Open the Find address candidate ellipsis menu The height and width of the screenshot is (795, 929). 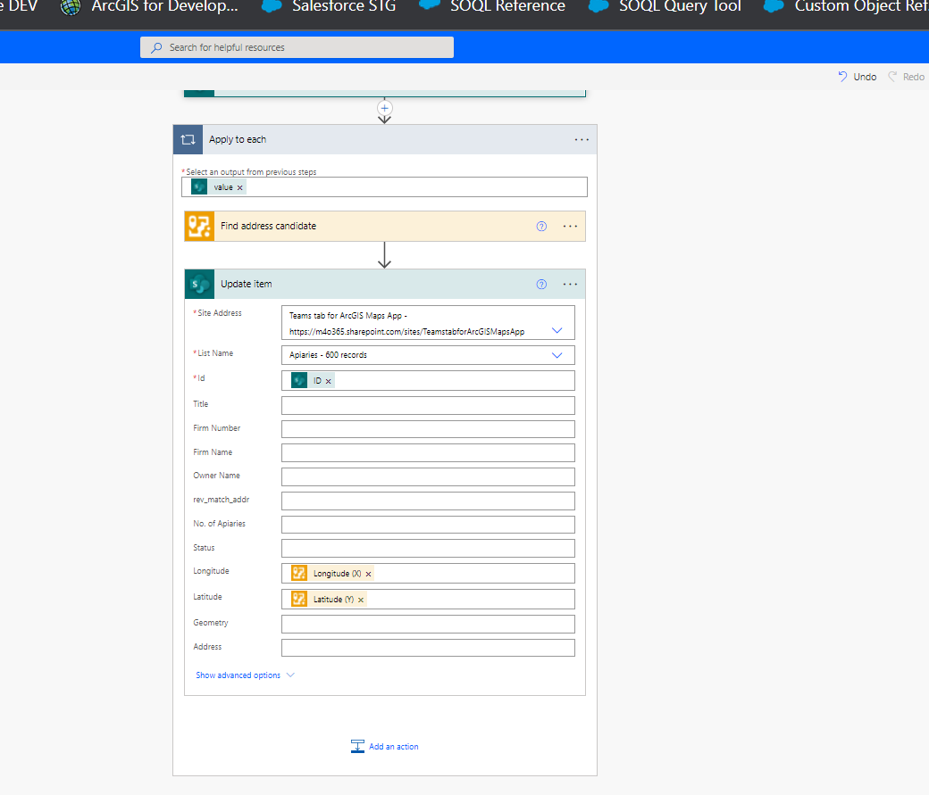point(570,226)
